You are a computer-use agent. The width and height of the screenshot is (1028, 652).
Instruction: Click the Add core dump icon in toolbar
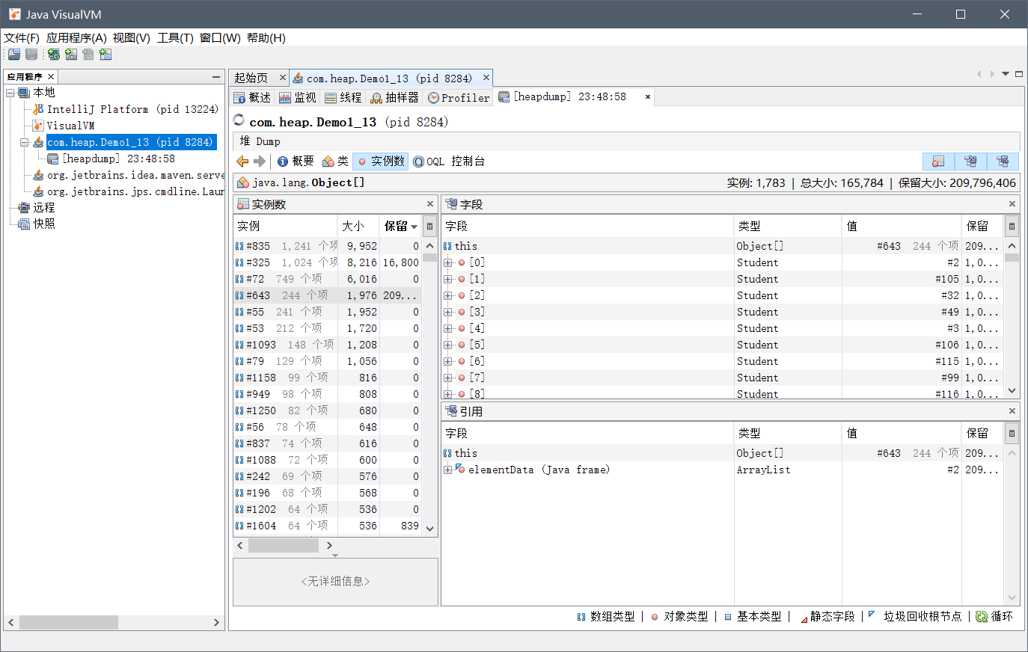(88, 54)
